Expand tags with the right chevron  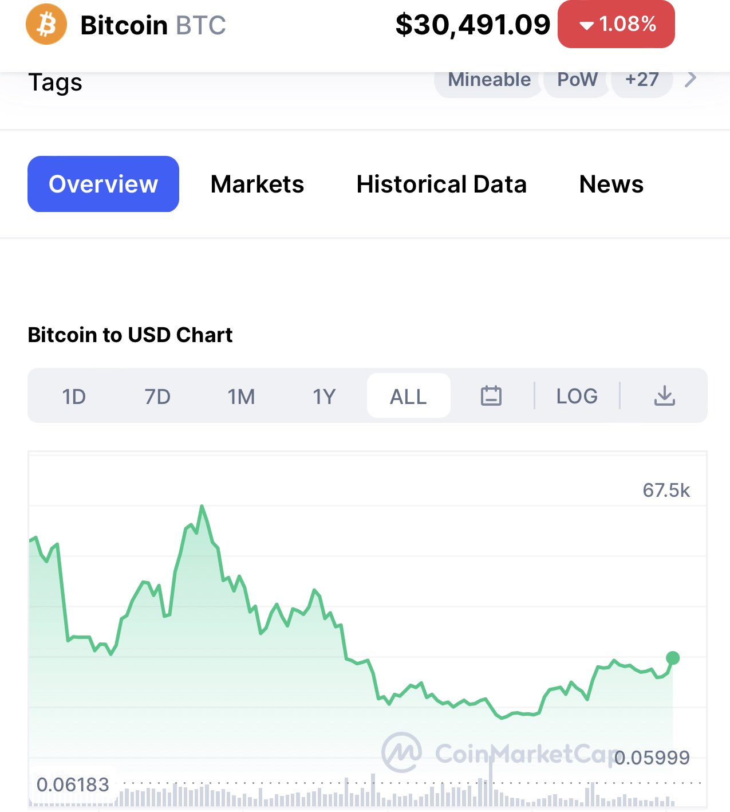(691, 79)
